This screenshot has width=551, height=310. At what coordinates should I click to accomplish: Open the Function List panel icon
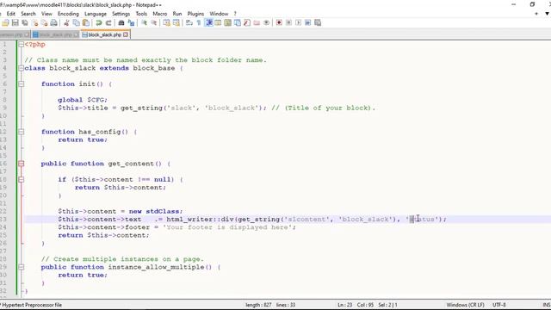click(247, 23)
